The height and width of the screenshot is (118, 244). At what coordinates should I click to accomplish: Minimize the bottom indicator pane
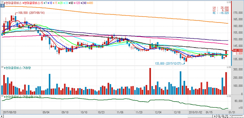click(227, 96)
